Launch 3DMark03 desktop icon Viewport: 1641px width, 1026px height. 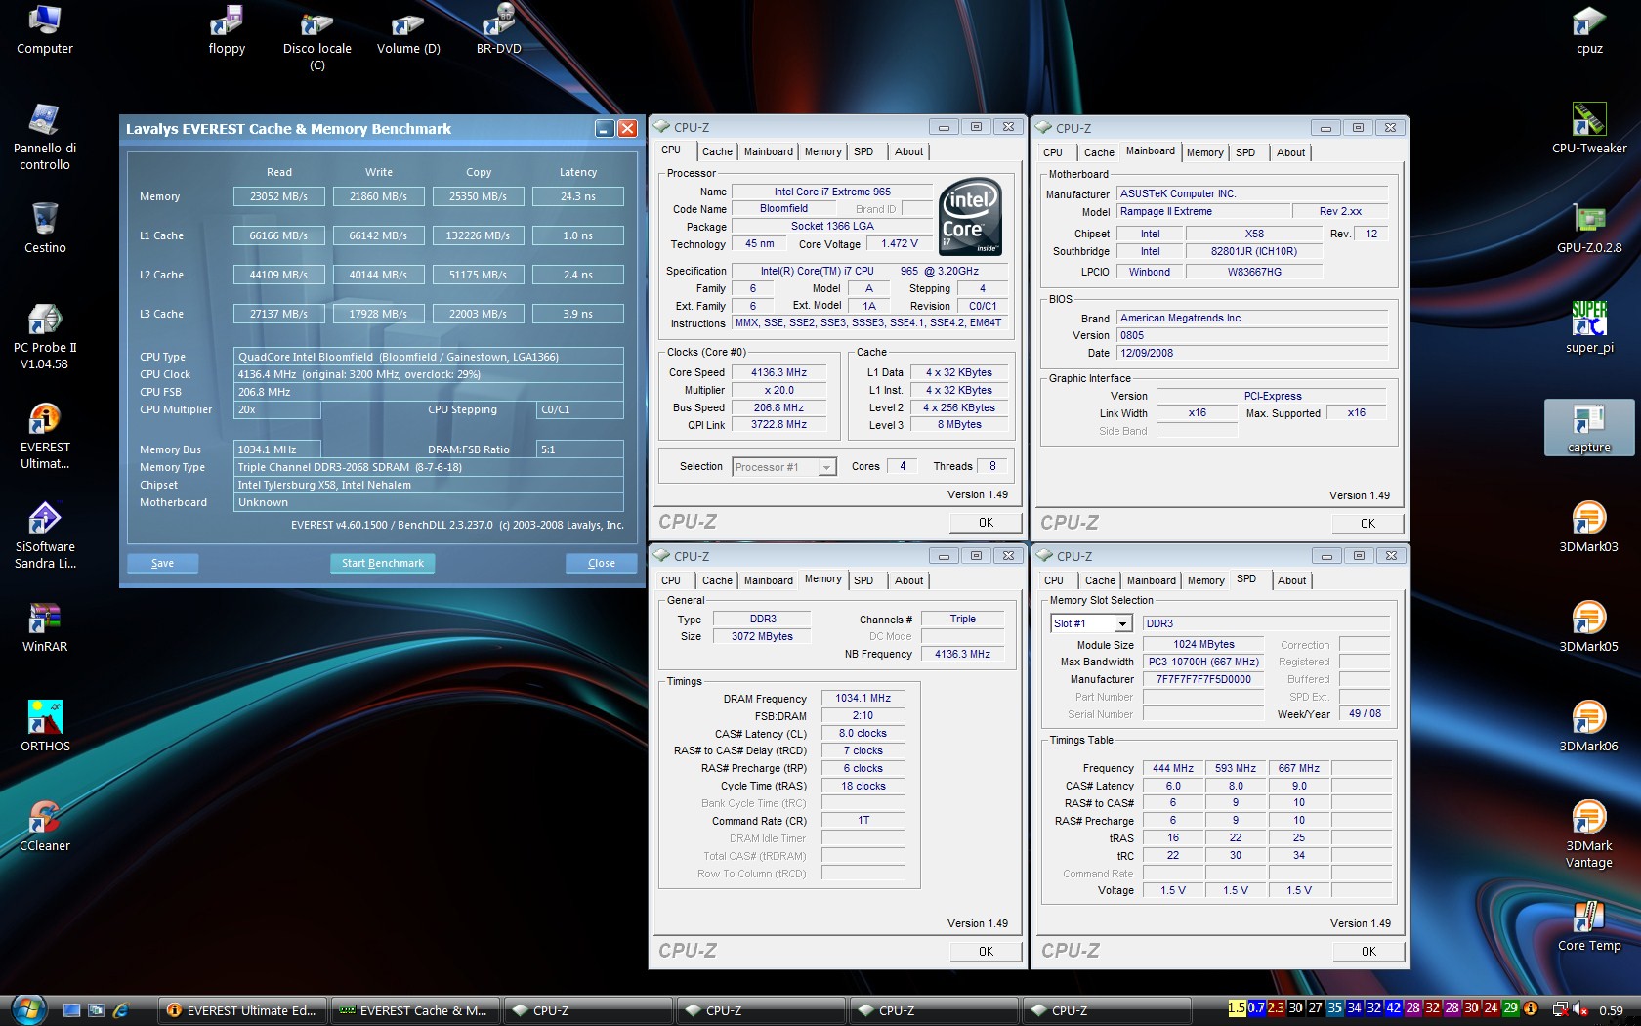pos(1589,527)
